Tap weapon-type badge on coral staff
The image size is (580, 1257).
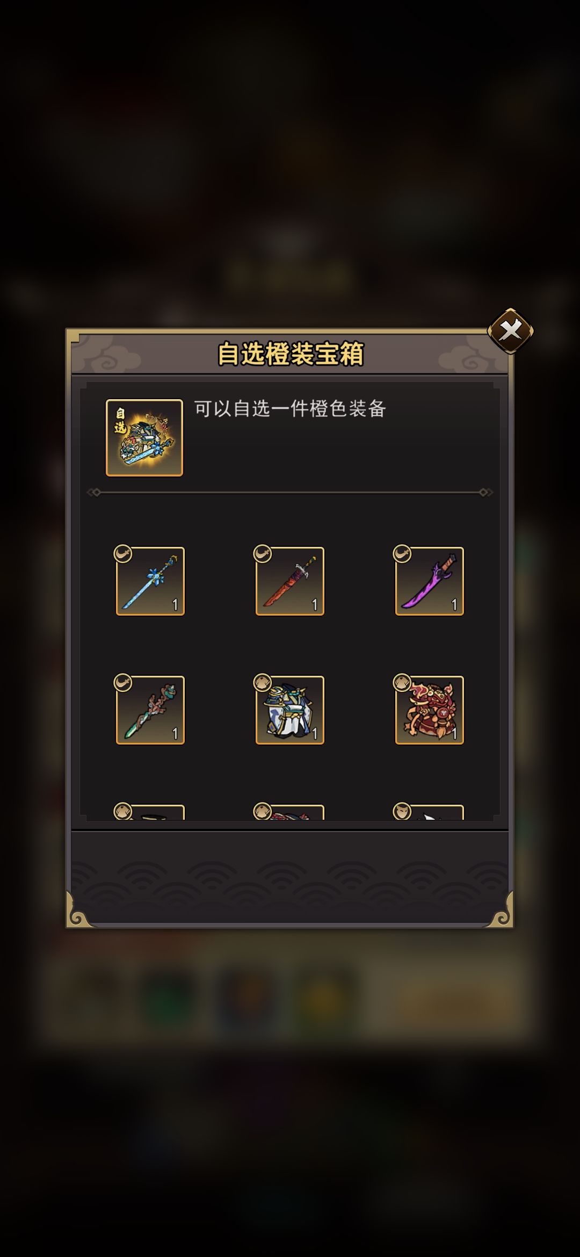[x=123, y=683]
